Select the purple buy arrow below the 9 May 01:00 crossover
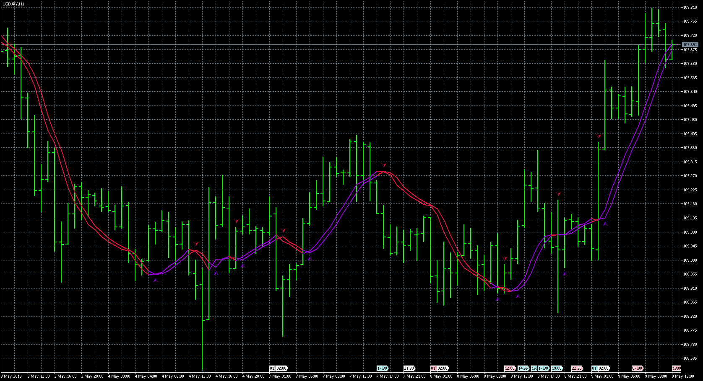The image size is (703, 381). pyautogui.click(x=605, y=224)
